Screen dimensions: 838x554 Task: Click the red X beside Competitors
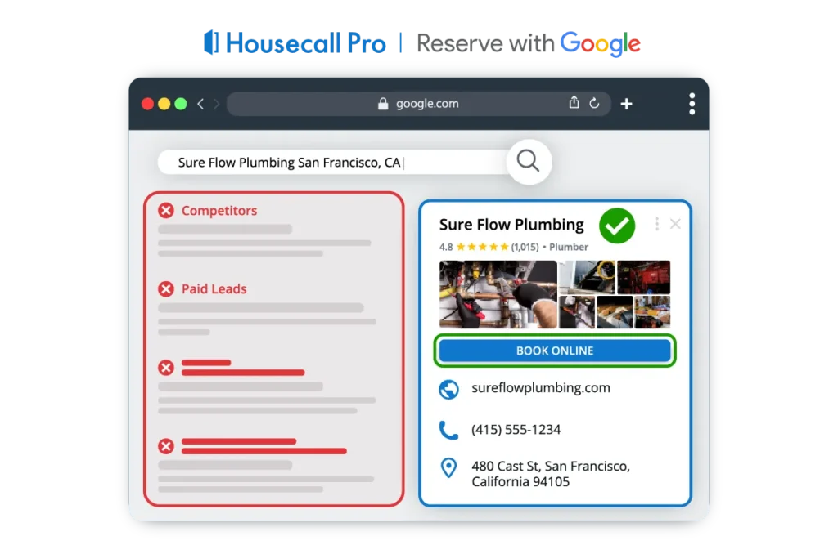(166, 211)
